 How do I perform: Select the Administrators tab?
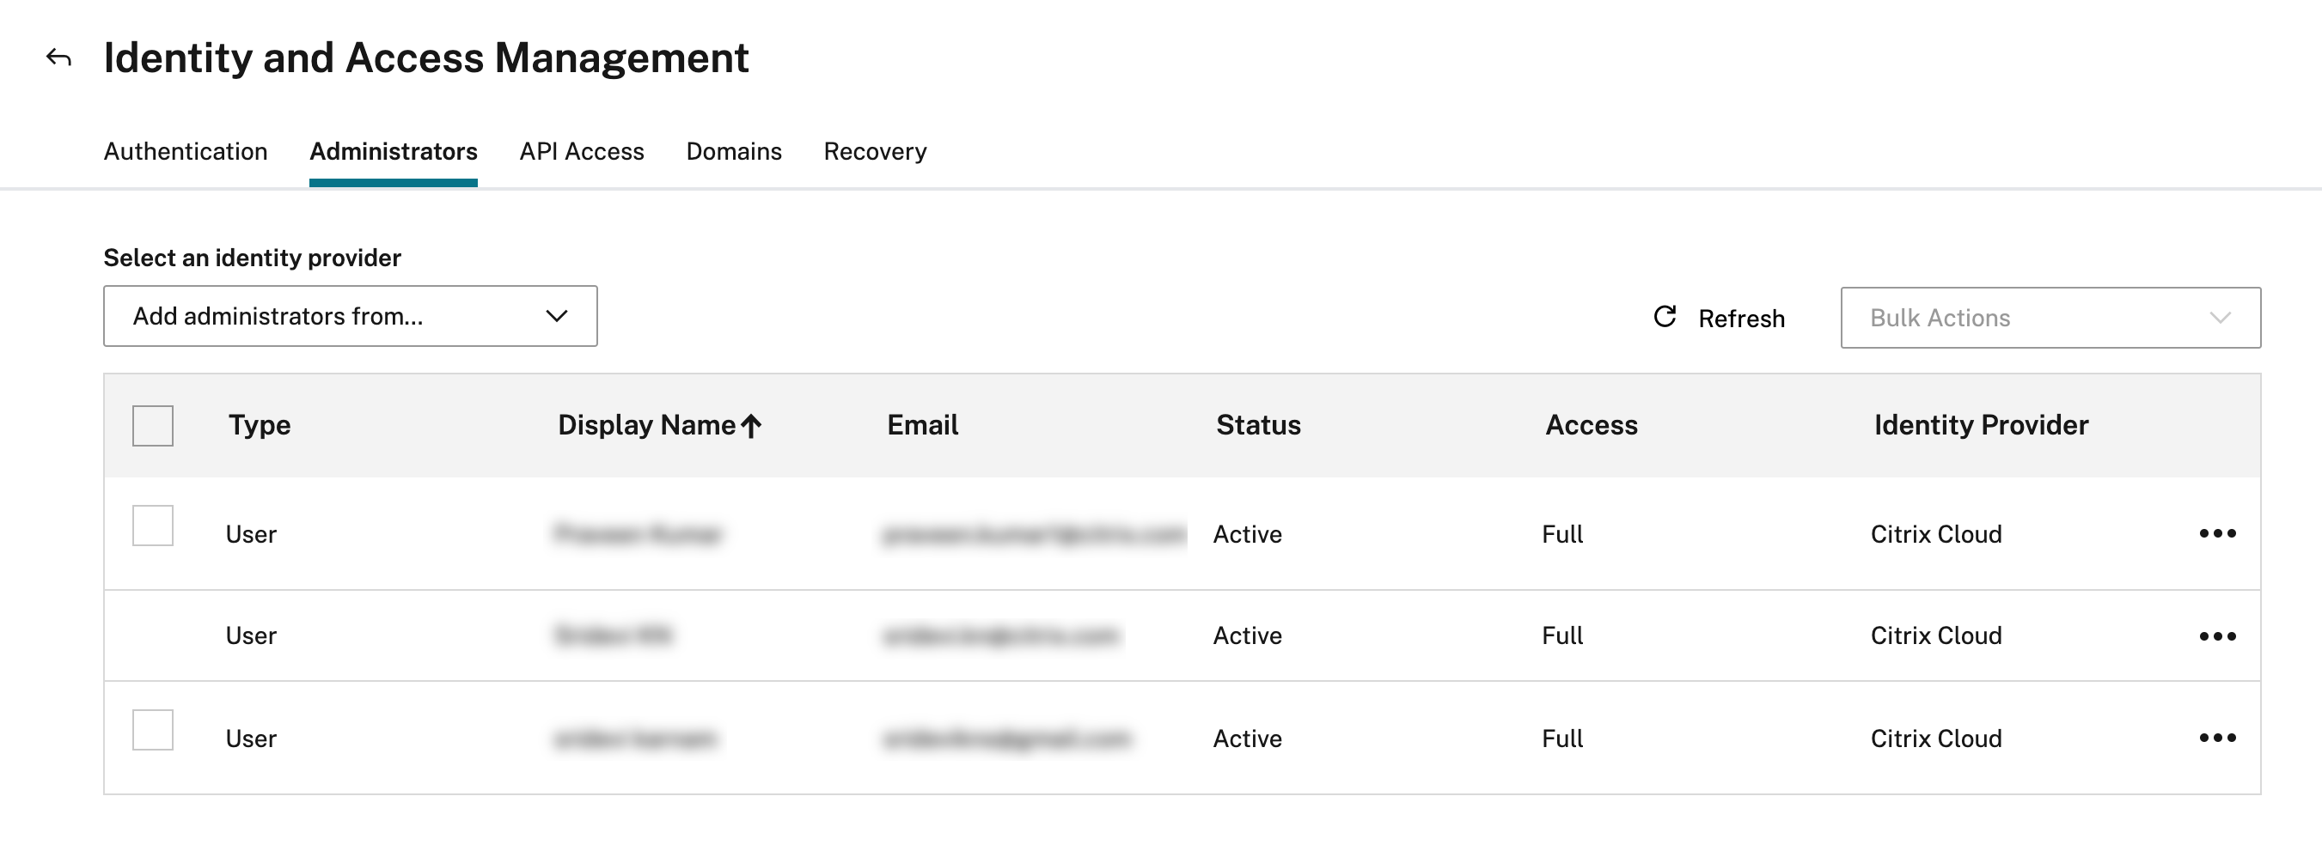[393, 151]
